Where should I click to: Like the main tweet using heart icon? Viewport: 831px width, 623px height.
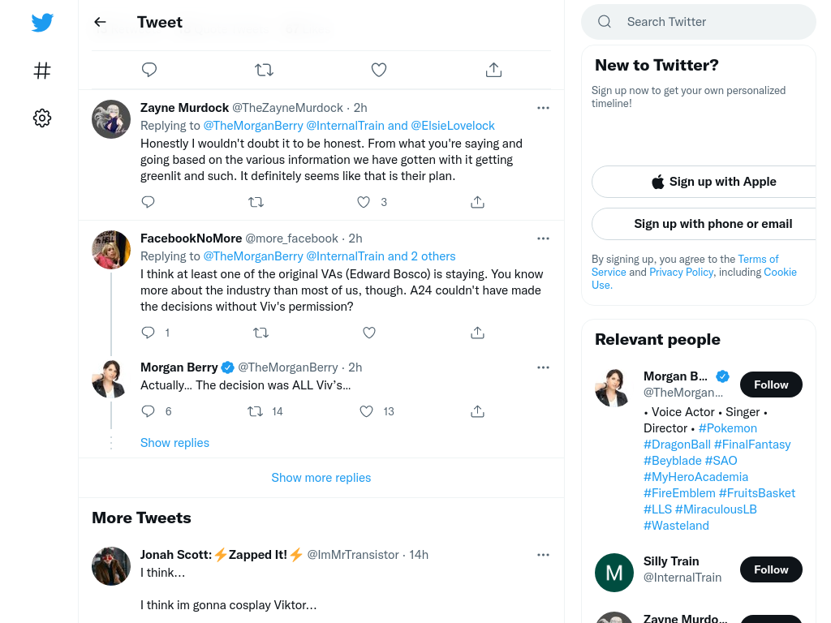click(379, 70)
